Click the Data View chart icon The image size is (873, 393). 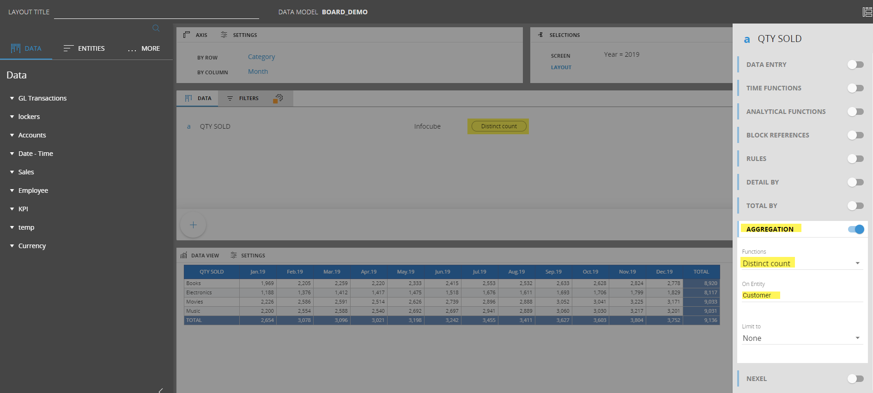184,256
